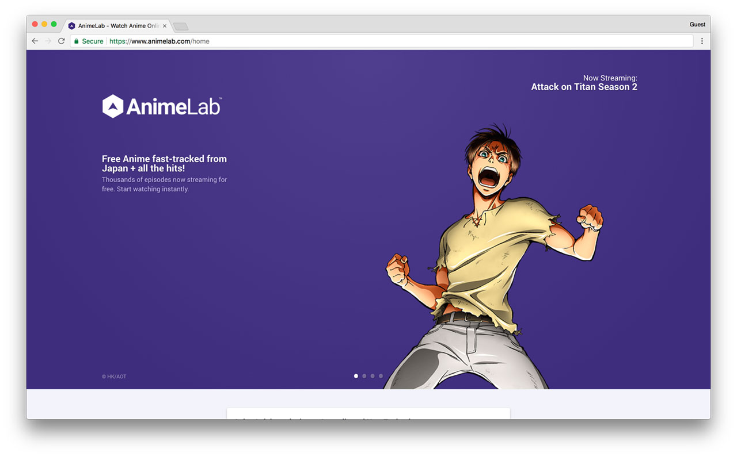Reload the page with the refresh icon
The height and width of the screenshot is (457, 737).
(x=62, y=41)
